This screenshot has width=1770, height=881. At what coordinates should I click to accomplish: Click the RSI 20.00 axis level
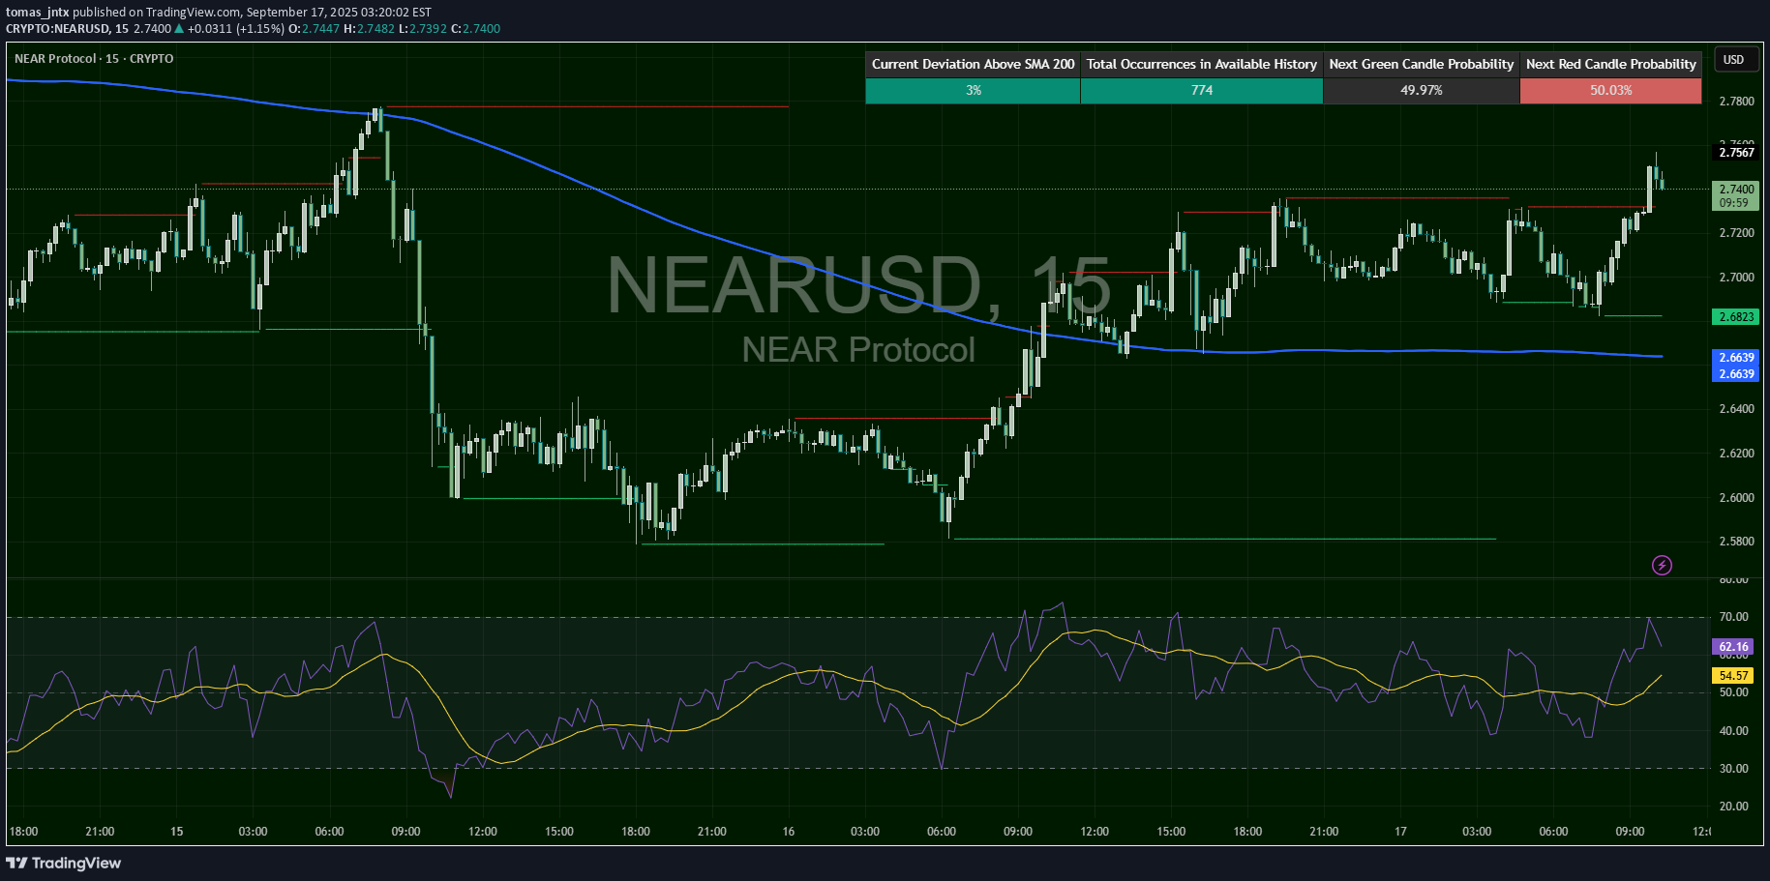point(1733,807)
